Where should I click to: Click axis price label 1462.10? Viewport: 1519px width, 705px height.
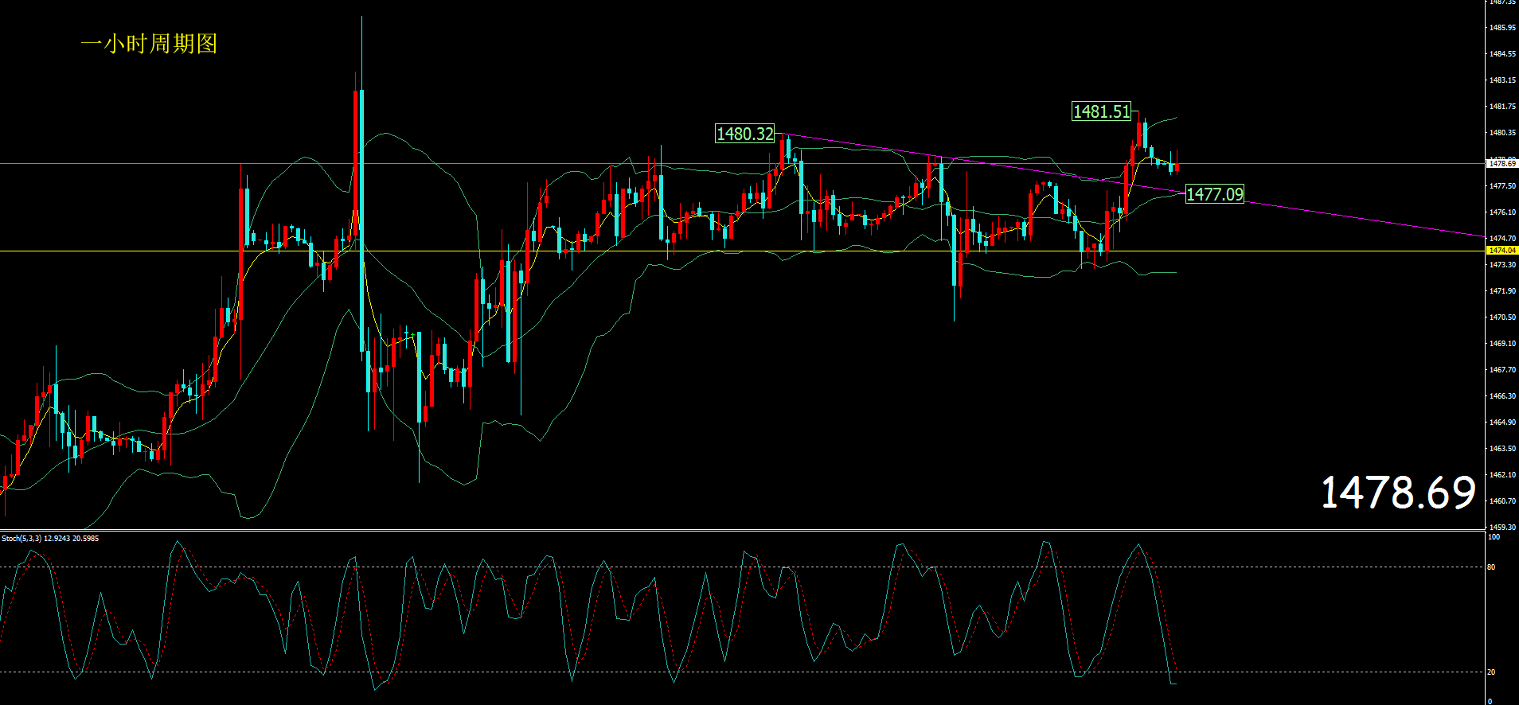tap(1502, 475)
